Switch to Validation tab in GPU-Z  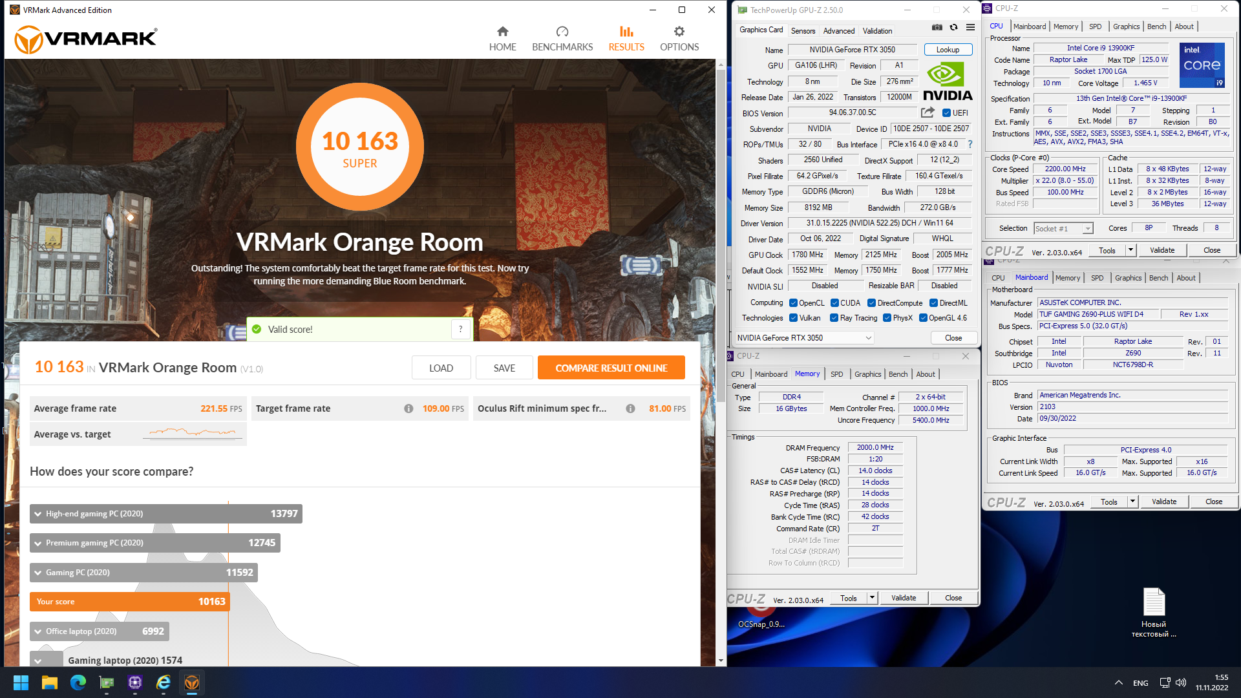coord(877,31)
